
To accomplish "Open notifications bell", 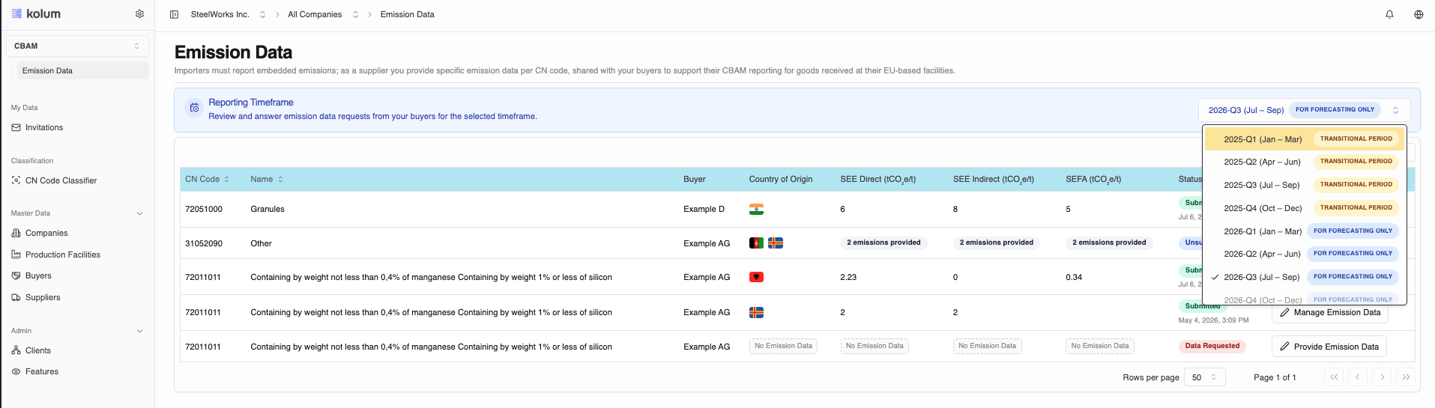I will (x=1389, y=14).
